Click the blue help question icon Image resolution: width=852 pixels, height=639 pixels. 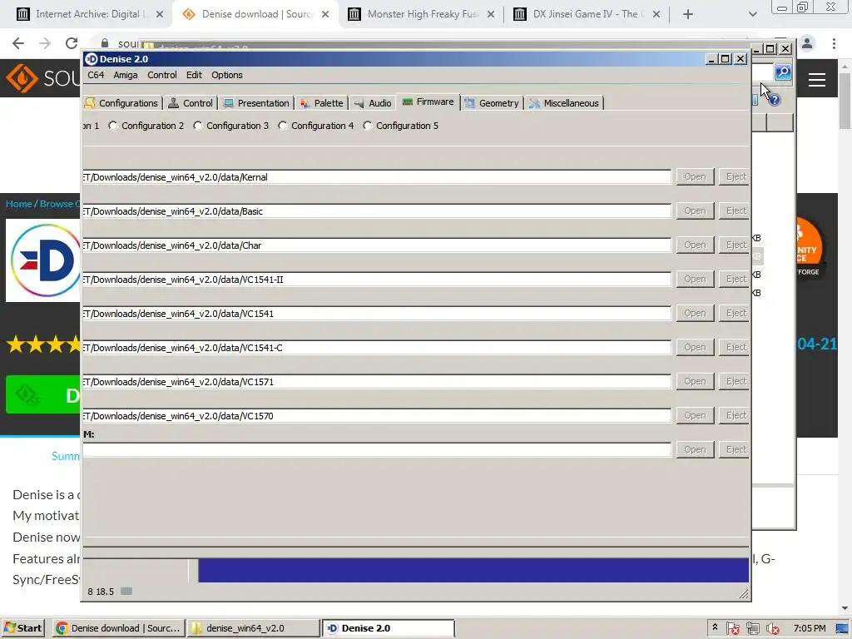point(775,100)
